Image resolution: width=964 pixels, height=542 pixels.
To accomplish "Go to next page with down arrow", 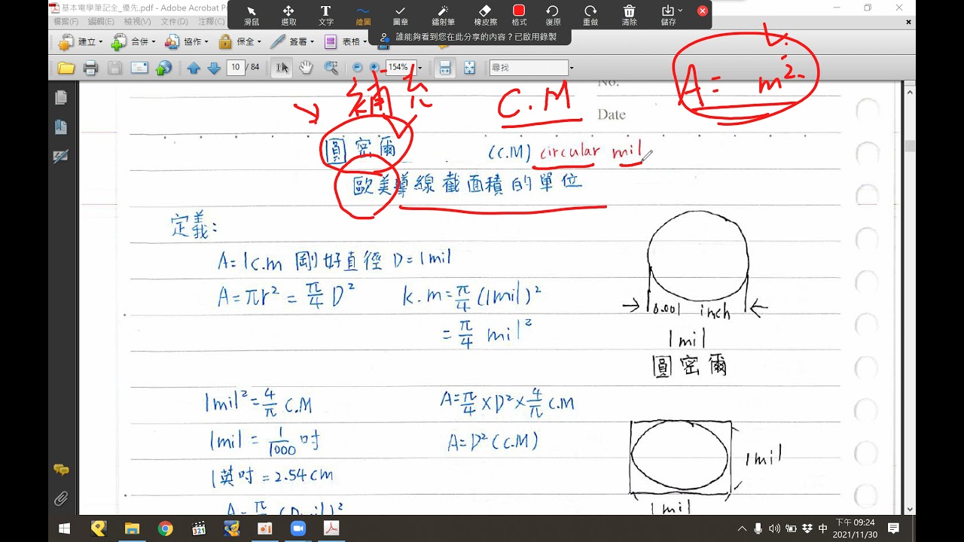I will [x=213, y=68].
